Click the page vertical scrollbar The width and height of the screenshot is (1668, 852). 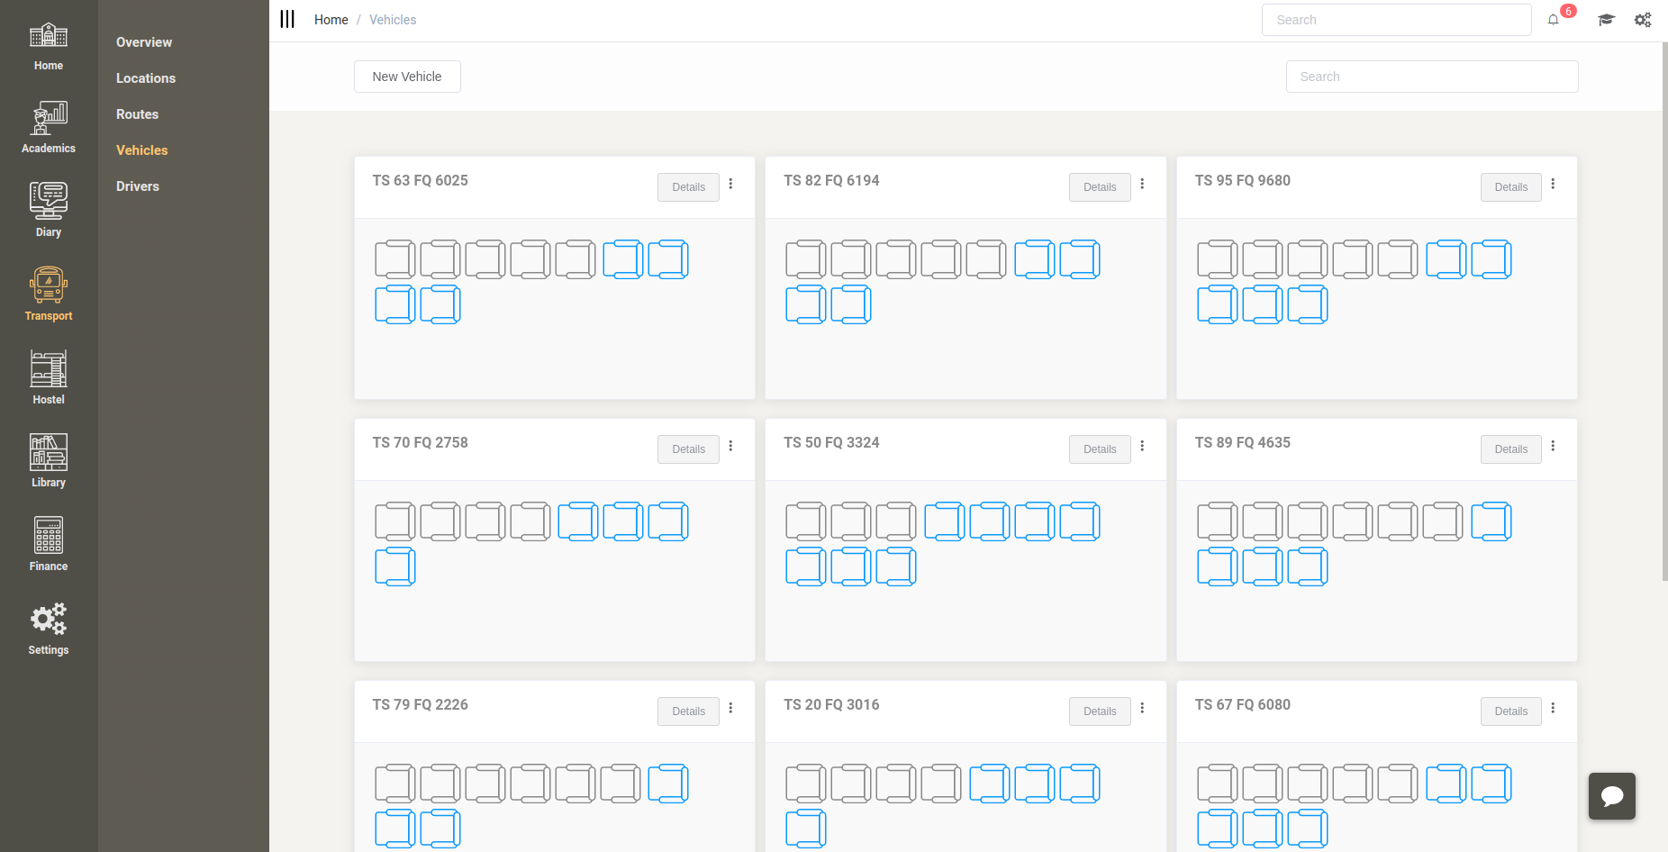click(1664, 315)
